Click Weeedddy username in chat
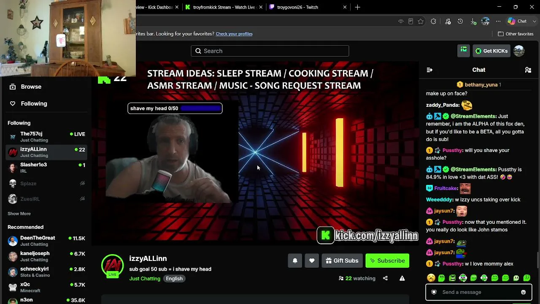 [440, 200]
